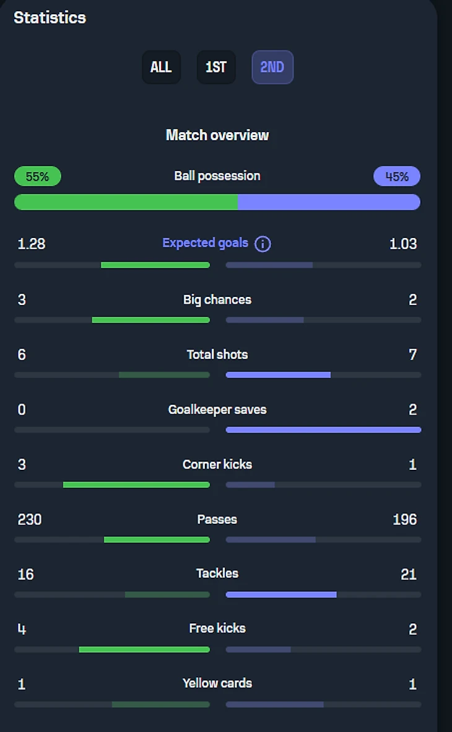Viewport: 452px width, 732px height.
Task: Click the purple segment of possession bar
Action: pyautogui.click(x=329, y=202)
